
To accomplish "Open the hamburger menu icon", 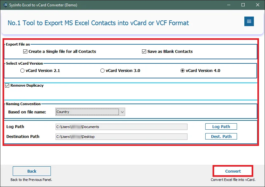I will coord(249,21).
